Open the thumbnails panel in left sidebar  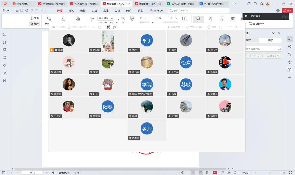(5, 50)
